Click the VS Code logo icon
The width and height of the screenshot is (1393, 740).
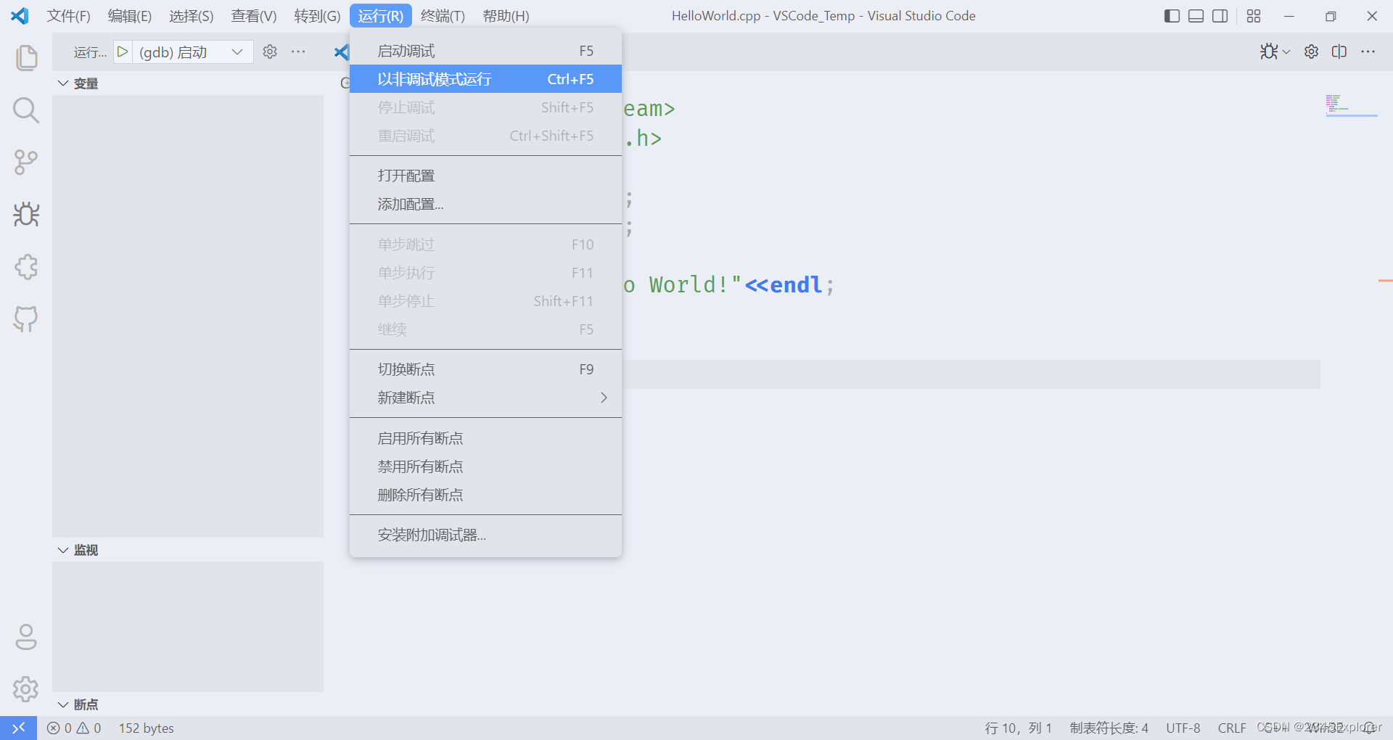point(20,16)
